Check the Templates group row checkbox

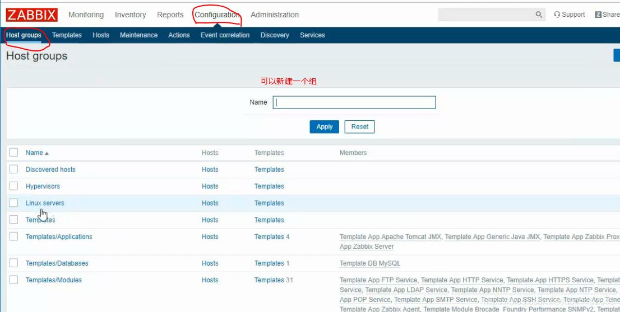[x=14, y=219]
